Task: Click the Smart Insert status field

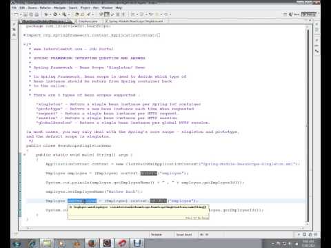Action: (184, 234)
